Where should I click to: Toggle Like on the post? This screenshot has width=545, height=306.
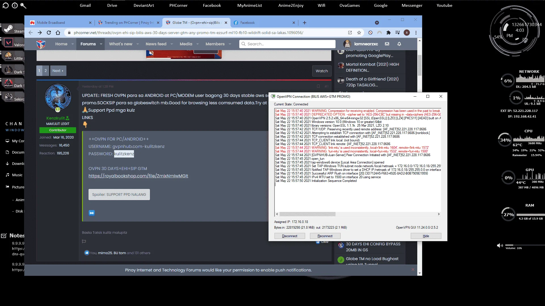322,242
